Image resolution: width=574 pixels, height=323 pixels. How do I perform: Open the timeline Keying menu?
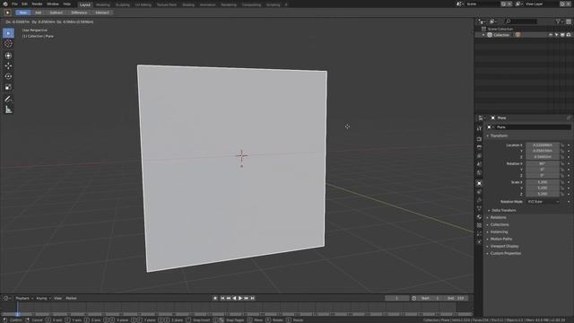tap(43, 299)
